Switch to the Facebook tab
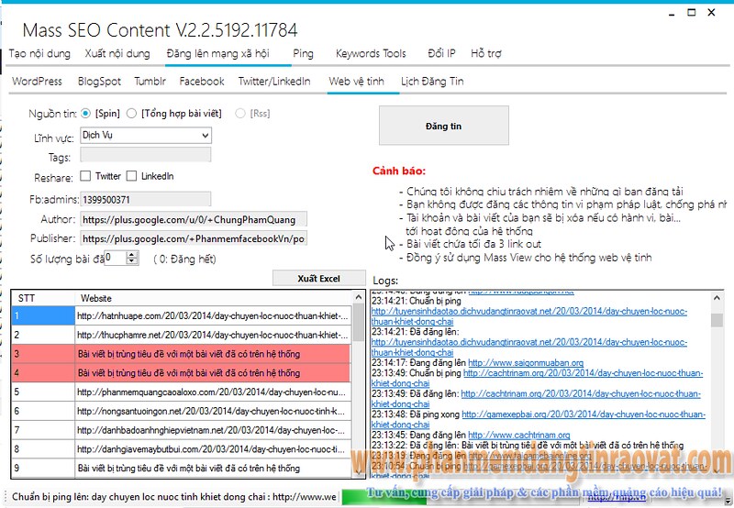 (x=202, y=82)
